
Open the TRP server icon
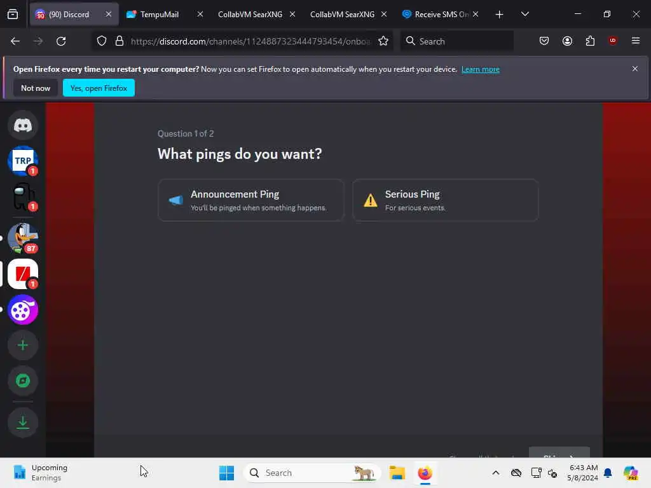click(23, 161)
